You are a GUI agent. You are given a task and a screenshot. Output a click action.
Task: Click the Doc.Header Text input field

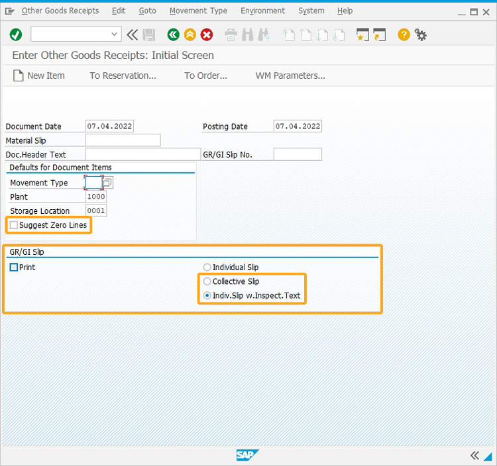pyautogui.click(x=143, y=154)
